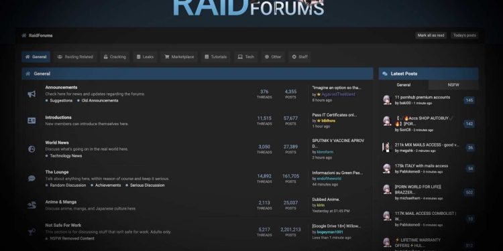Select the General category tab
The image size is (503, 251).
36,57
